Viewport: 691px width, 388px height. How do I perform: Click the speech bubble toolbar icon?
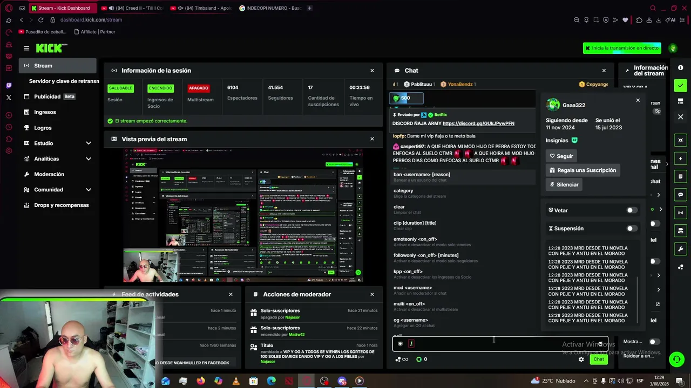[x=681, y=195]
